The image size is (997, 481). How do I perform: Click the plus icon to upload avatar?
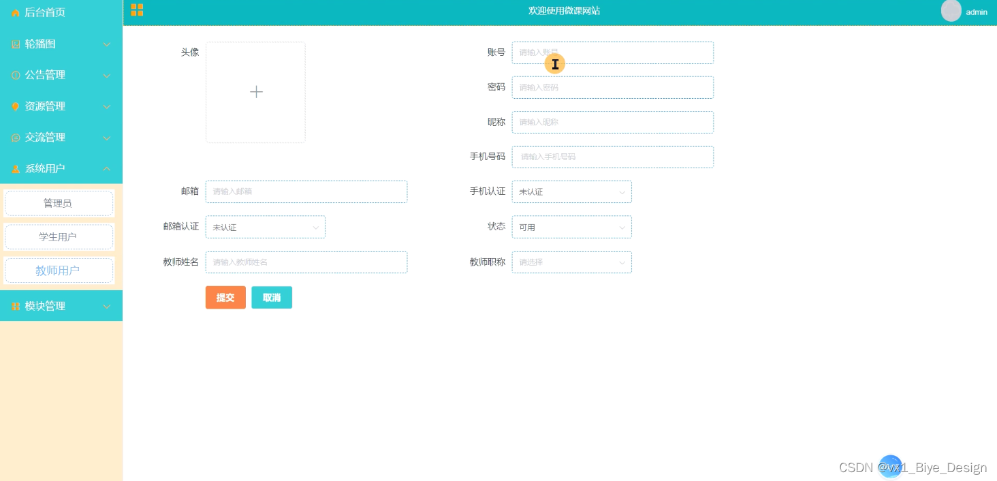[x=256, y=92]
